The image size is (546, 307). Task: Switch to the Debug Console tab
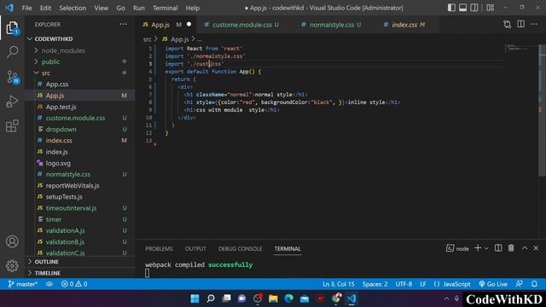click(x=240, y=248)
